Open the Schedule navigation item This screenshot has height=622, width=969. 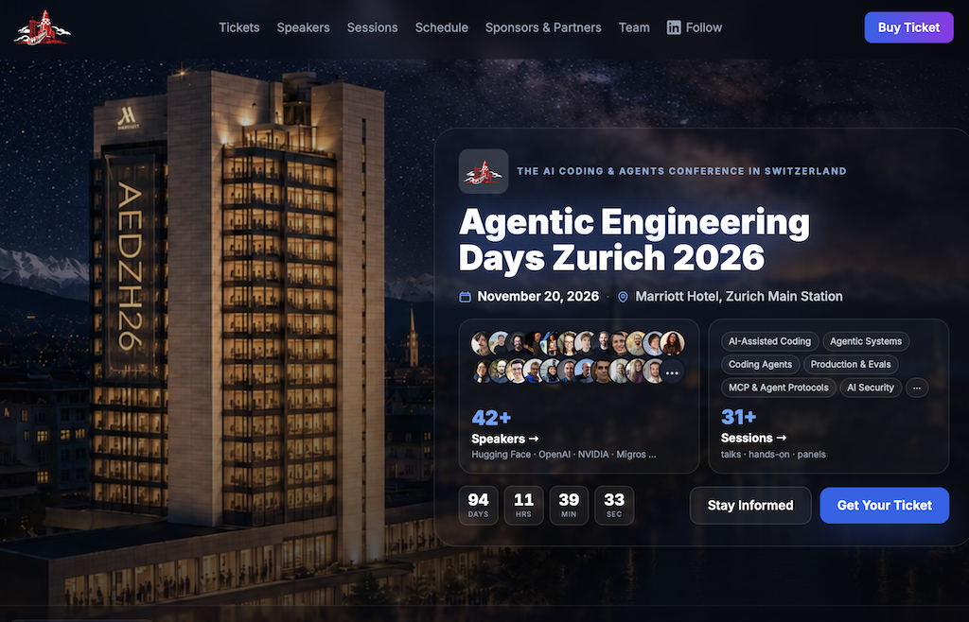[x=442, y=27]
